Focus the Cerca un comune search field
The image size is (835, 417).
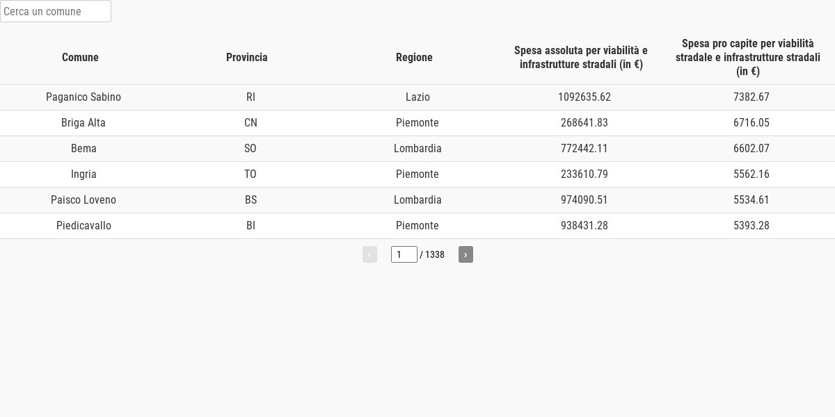click(x=56, y=11)
